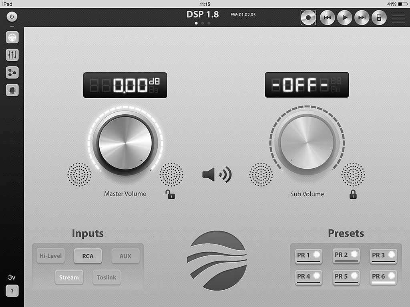Screen dimensions: 410x307
Task: Select the AUX input
Action: pos(125,256)
